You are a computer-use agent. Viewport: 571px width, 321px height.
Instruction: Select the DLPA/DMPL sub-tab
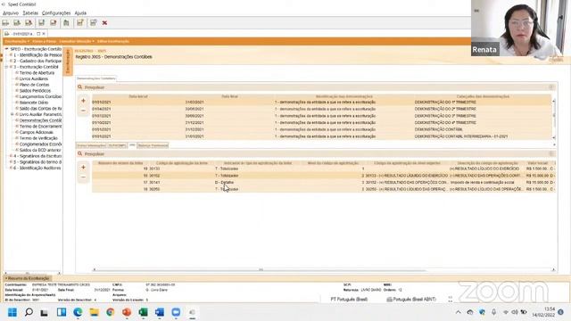point(117,145)
